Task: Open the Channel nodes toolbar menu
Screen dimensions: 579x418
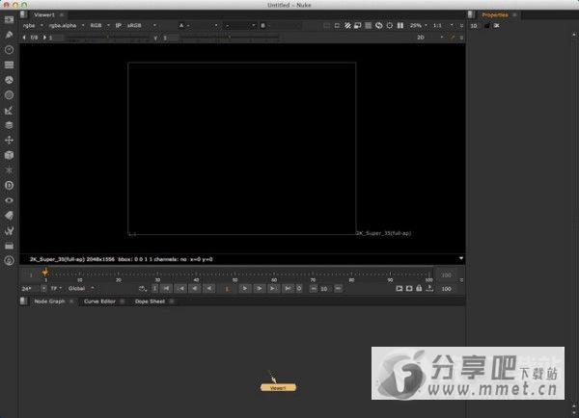Action: [x=9, y=65]
